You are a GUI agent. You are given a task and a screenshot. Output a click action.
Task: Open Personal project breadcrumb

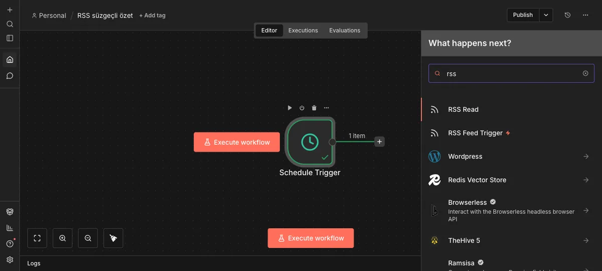49,16
